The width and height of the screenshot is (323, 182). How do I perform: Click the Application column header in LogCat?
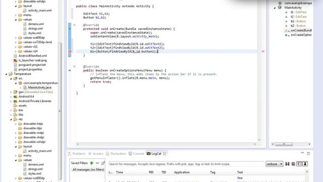182,172
